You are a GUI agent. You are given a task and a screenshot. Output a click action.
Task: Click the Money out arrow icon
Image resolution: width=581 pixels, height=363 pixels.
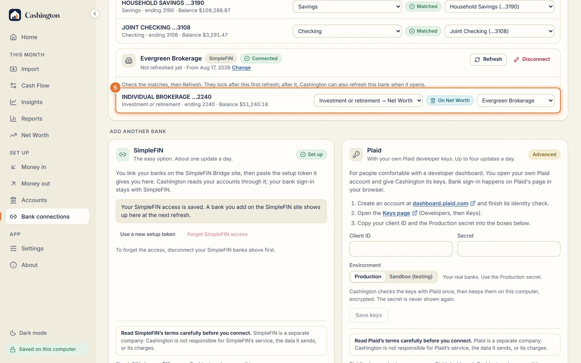click(13, 184)
